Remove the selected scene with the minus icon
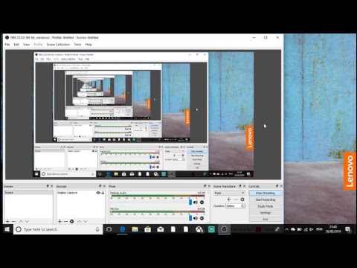Image resolution: width=357 pixels, height=268 pixels. 13,221
